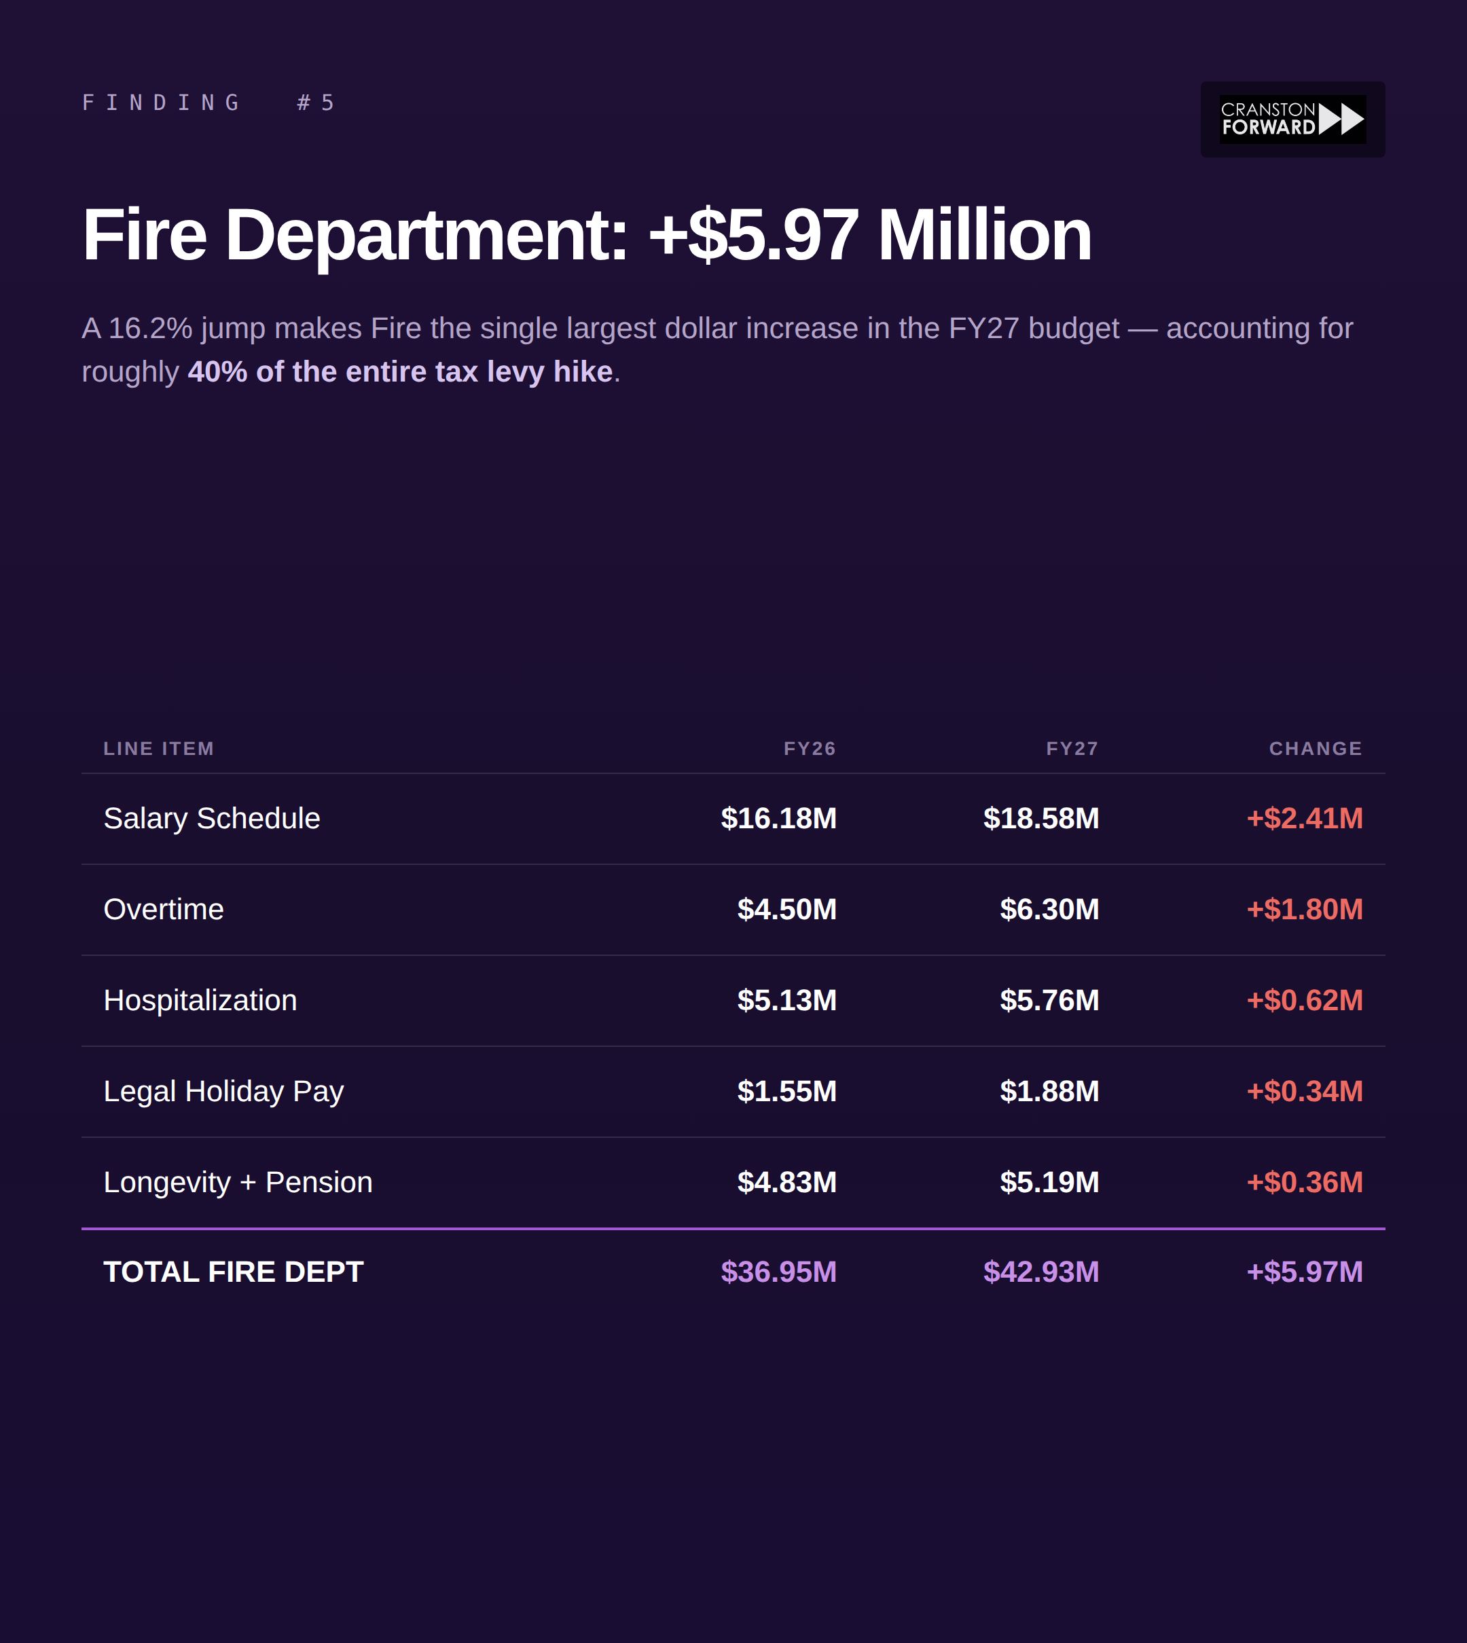Click the +$2.41M salary change figure

coord(1303,818)
